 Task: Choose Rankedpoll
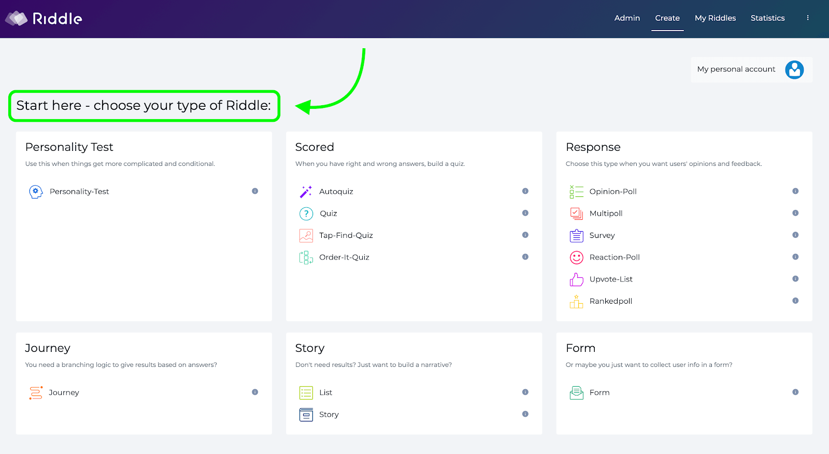pyautogui.click(x=611, y=301)
